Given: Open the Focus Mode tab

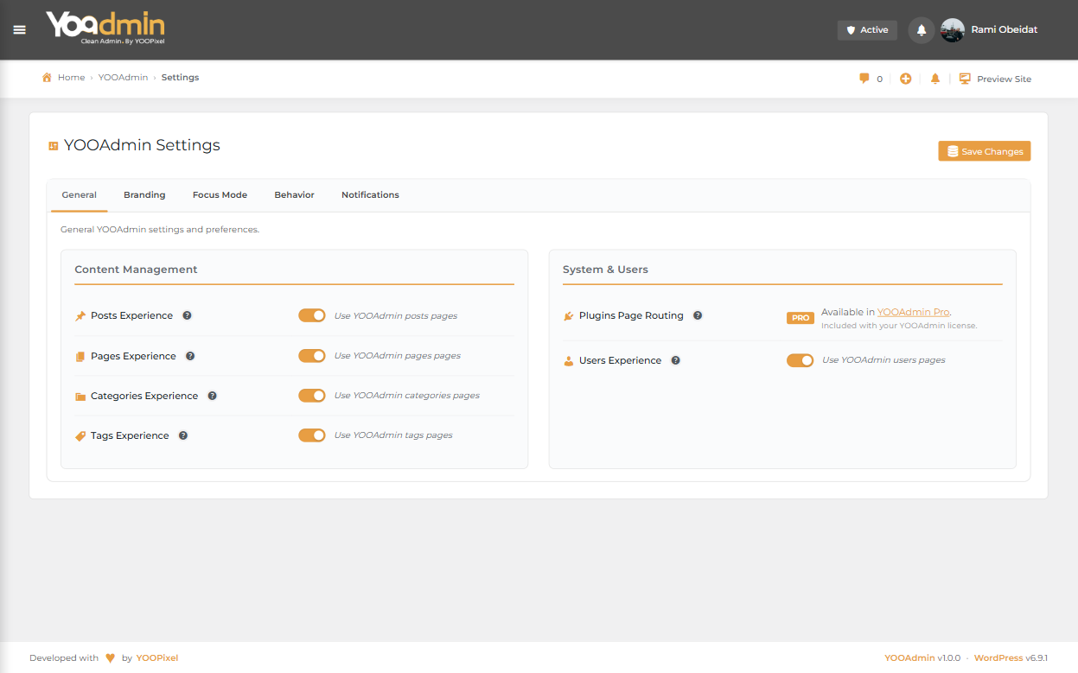Looking at the screenshot, I should tap(220, 195).
